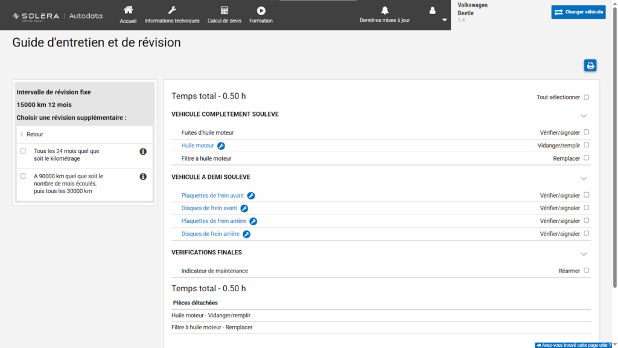618x348 pixels.
Task: Open wrench info icon beside Huile moteur
Action: click(221, 146)
